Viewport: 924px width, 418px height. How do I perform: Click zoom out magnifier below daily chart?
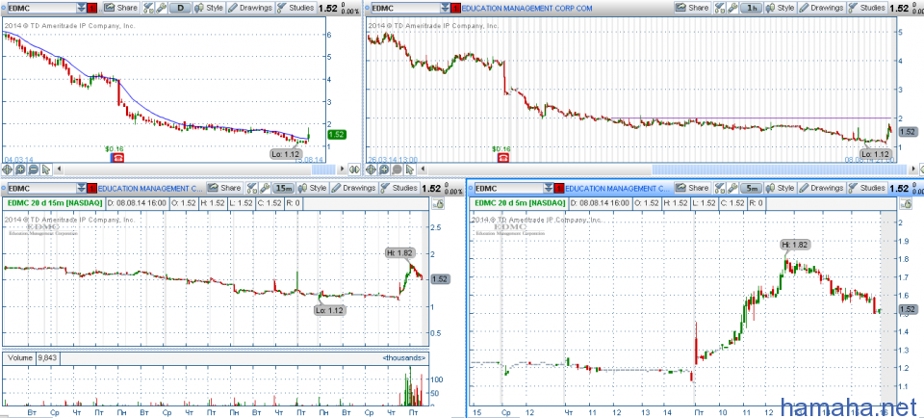[33, 170]
